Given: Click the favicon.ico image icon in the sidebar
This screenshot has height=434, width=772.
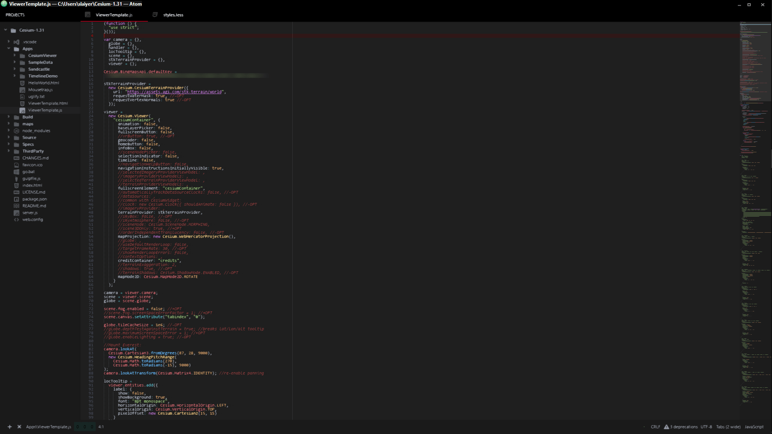Looking at the screenshot, I should 16,165.
